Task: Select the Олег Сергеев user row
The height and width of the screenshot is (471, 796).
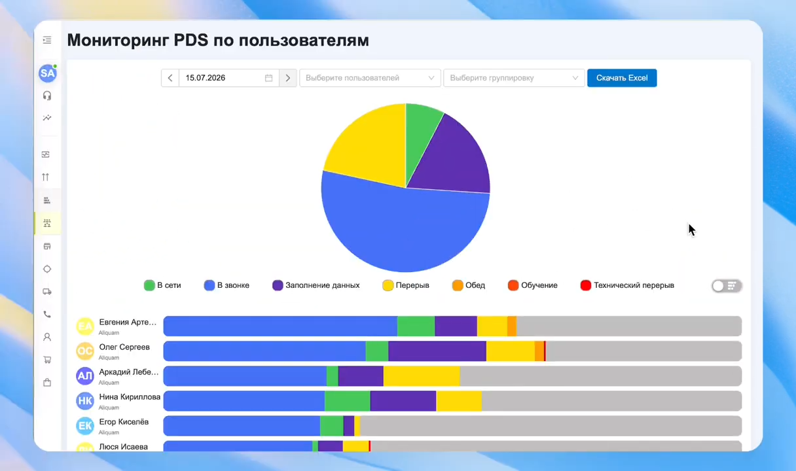Action: pos(409,351)
